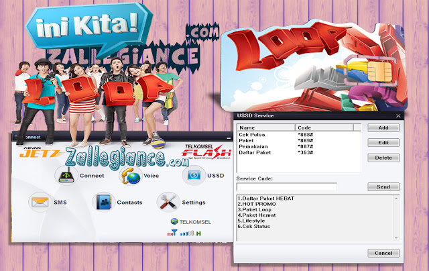429x271 pixels.
Task: Click the antenna signal status icon
Action: tap(172, 233)
